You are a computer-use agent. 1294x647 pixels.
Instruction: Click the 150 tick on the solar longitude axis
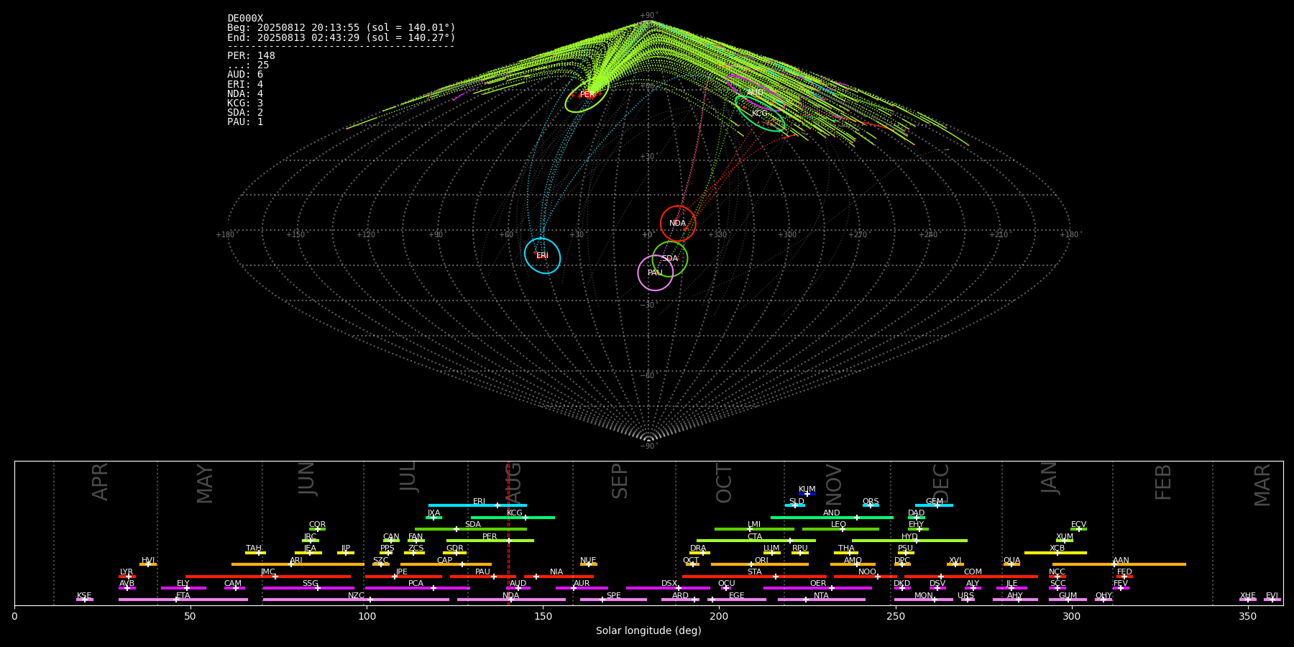click(543, 616)
